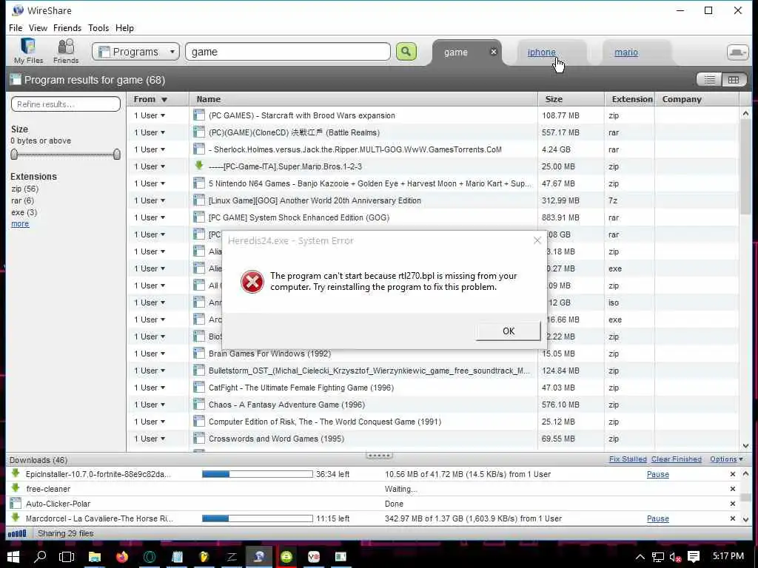Sort by the Size column
Screen dimensions: 758x568
571,99
